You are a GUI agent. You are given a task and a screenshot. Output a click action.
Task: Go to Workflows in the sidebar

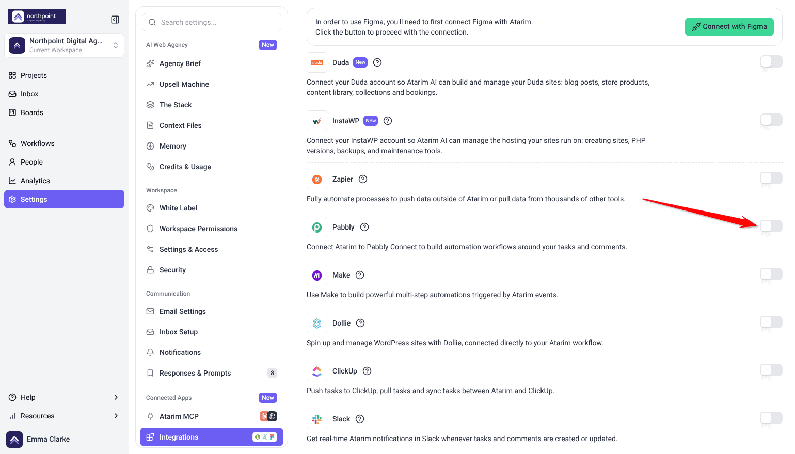click(64, 143)
